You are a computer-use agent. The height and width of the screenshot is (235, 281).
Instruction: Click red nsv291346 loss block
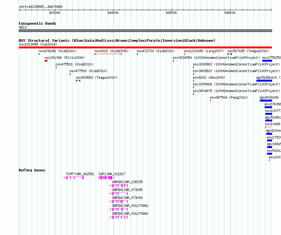pyautogui.click(x=46, y=61)
